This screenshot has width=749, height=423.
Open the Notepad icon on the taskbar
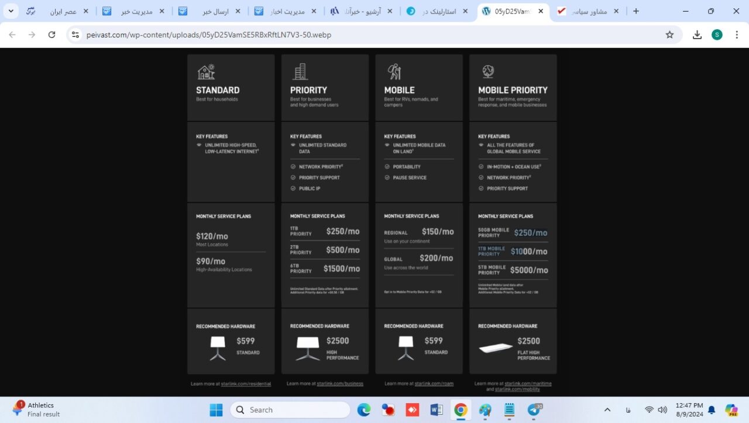coord(509,410)
